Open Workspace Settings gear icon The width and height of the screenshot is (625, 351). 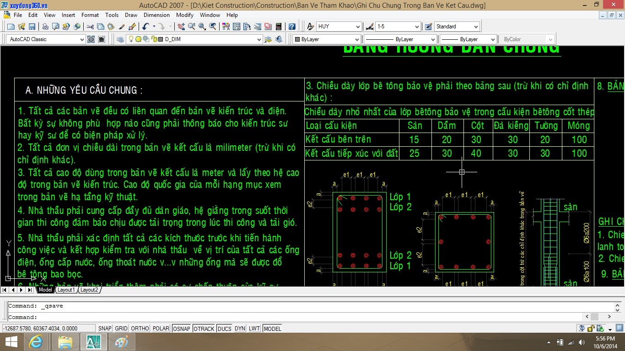pyautogui.click(x=91, y=39)
